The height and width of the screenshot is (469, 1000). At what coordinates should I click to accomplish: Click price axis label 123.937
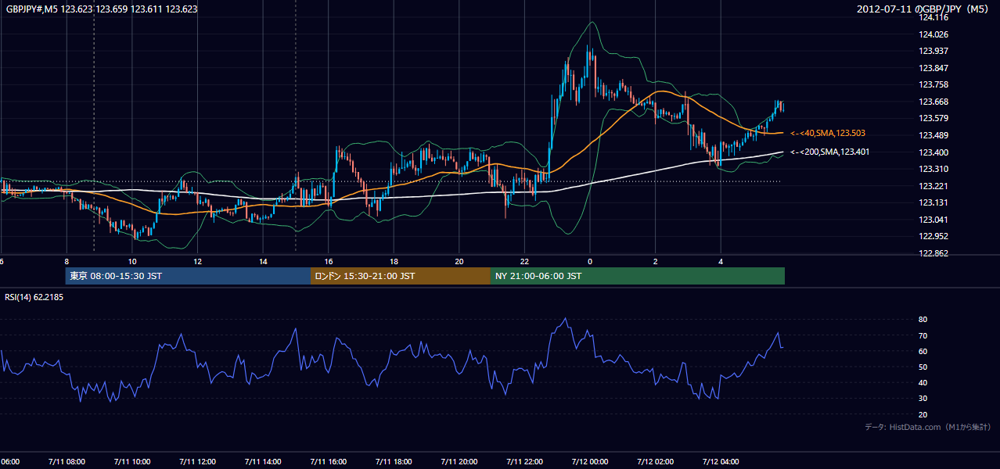(935, 52)
